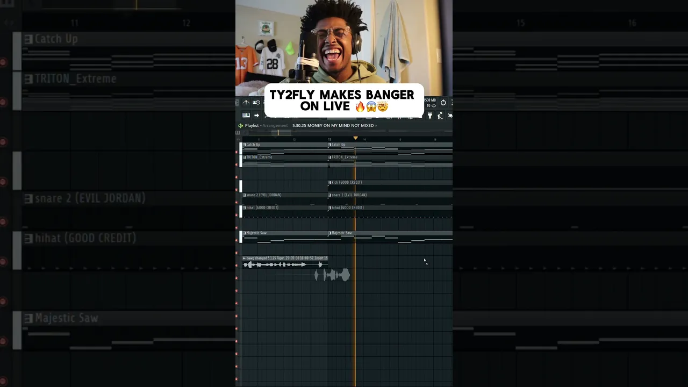This screenshot has width=688, height=387.
Task: Click the webcam video of the laughing streamer
Action: [344, 42]
